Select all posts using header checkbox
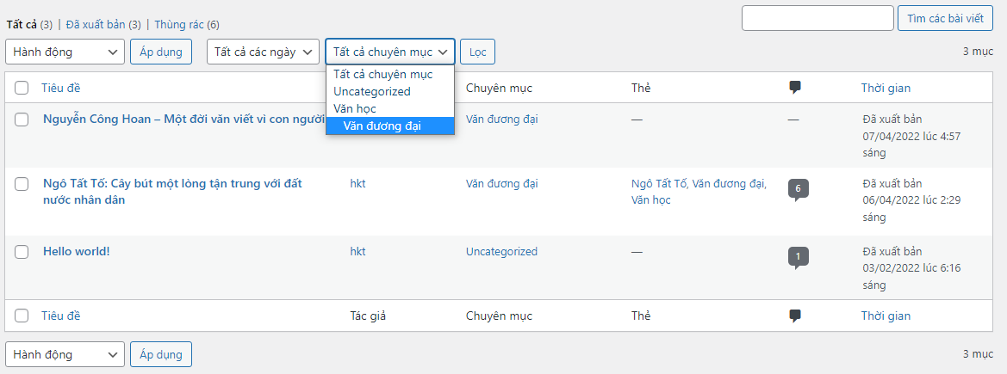This screenshot has height=374, width=1007. pos(22,88)
